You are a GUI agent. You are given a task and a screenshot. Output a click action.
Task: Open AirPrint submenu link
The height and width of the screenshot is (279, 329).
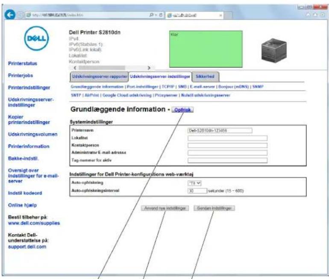coord(92,95)
